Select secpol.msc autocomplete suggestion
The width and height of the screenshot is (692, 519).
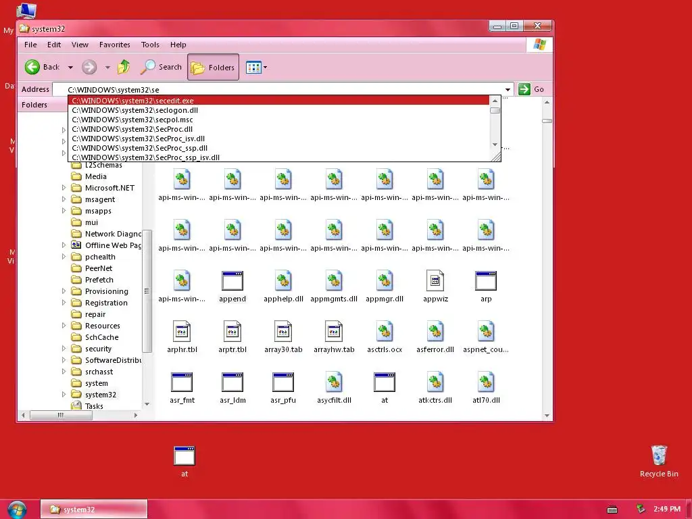pyautogui.click(x=279, y=120)
